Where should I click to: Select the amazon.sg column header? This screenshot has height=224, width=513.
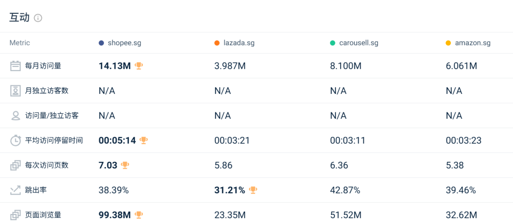[472, 43]
